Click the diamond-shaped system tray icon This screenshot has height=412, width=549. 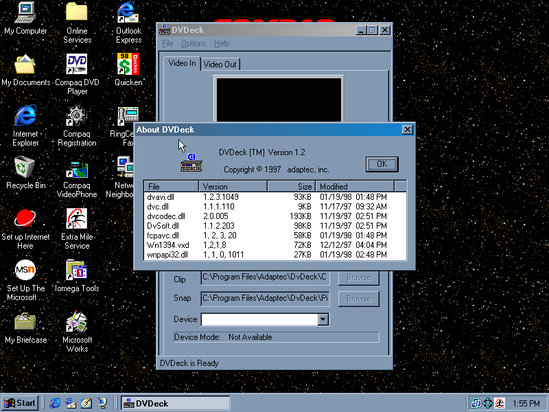pos(488,403)
